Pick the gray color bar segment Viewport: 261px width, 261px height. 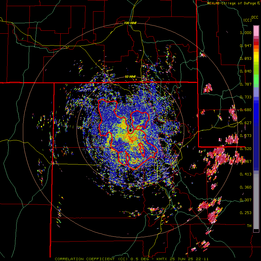[256, 202]
